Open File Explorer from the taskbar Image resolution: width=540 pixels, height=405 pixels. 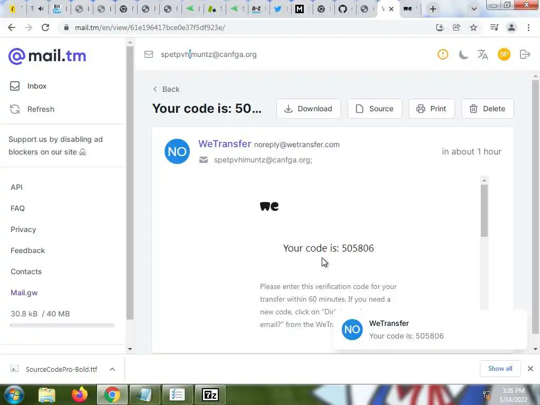47,394
